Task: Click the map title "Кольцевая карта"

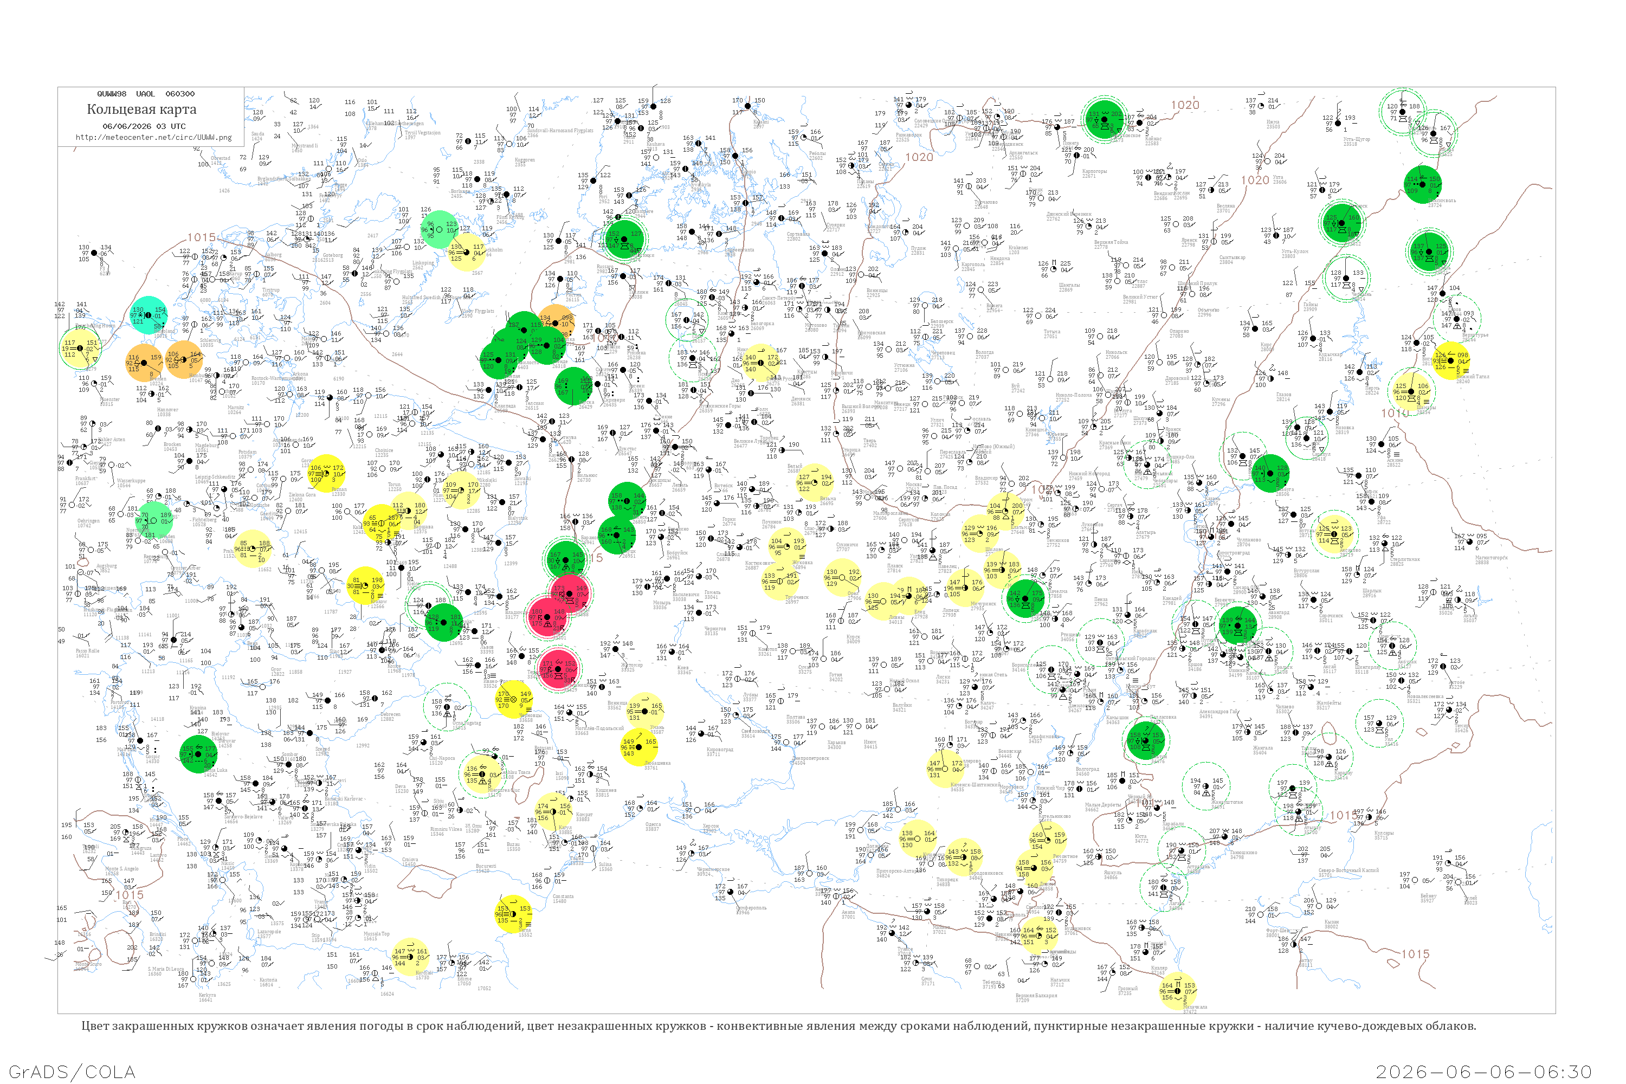Action: click(x=141, y=109)
